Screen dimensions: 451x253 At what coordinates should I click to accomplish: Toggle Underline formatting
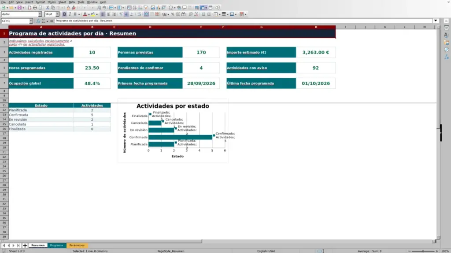[x=75, y=14]
